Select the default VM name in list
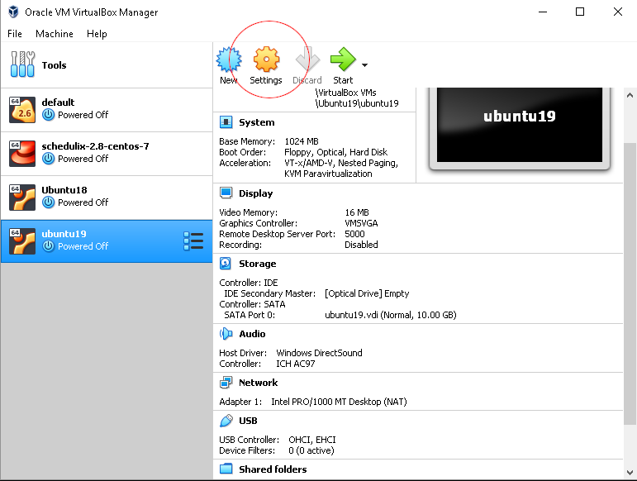 click(x=58, y=102)
